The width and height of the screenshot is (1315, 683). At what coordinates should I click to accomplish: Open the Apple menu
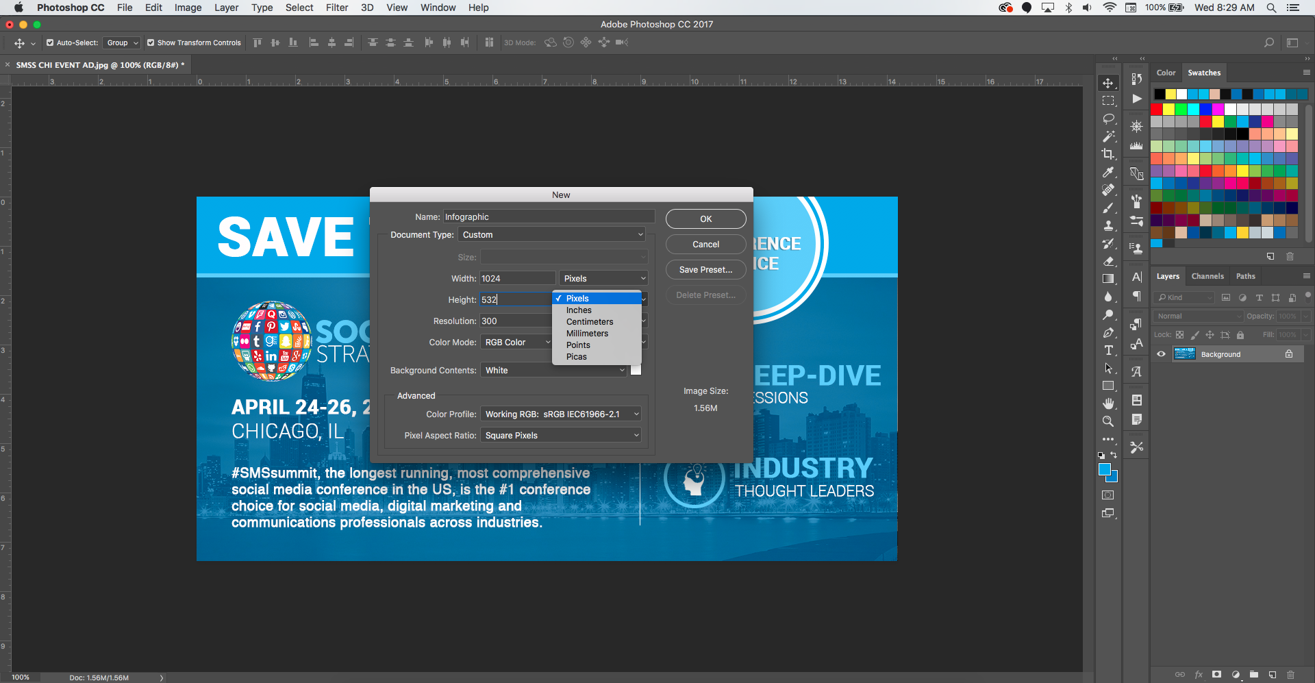[18, 8]
